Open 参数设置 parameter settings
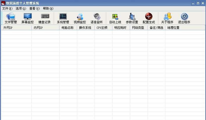 [x=132, y=18]
